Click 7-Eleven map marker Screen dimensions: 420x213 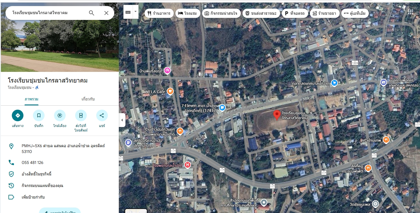pos(222,108)
